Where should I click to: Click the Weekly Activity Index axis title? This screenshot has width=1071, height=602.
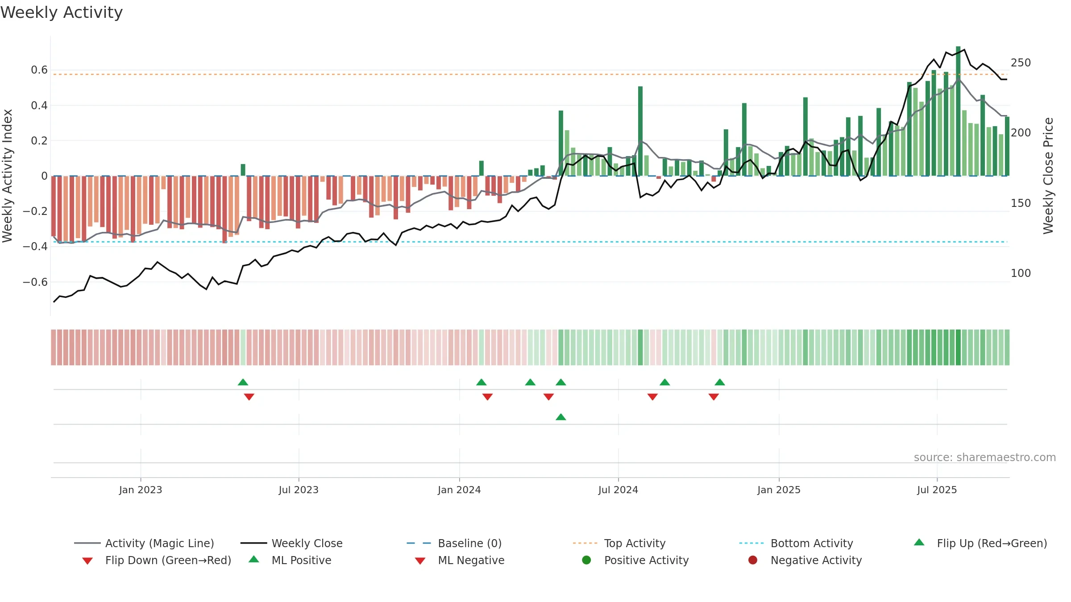tap(7, 176)
